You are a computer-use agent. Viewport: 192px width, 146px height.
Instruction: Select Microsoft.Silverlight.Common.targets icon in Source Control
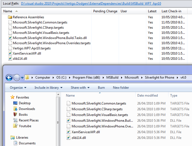click(10, 22)
